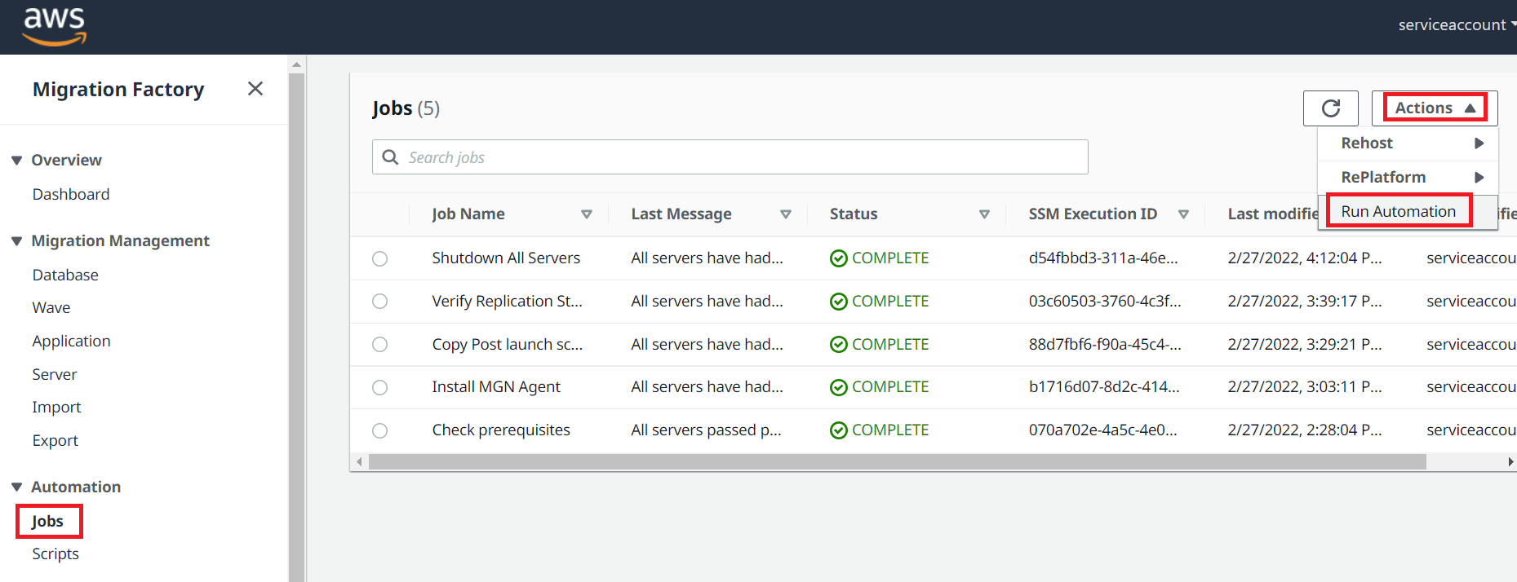
Task: Expand the Rehost submenu
Action: [x=1408, y=143]
